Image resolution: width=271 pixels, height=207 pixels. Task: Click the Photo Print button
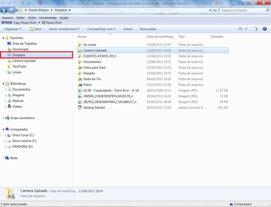[x=52, y=23]
